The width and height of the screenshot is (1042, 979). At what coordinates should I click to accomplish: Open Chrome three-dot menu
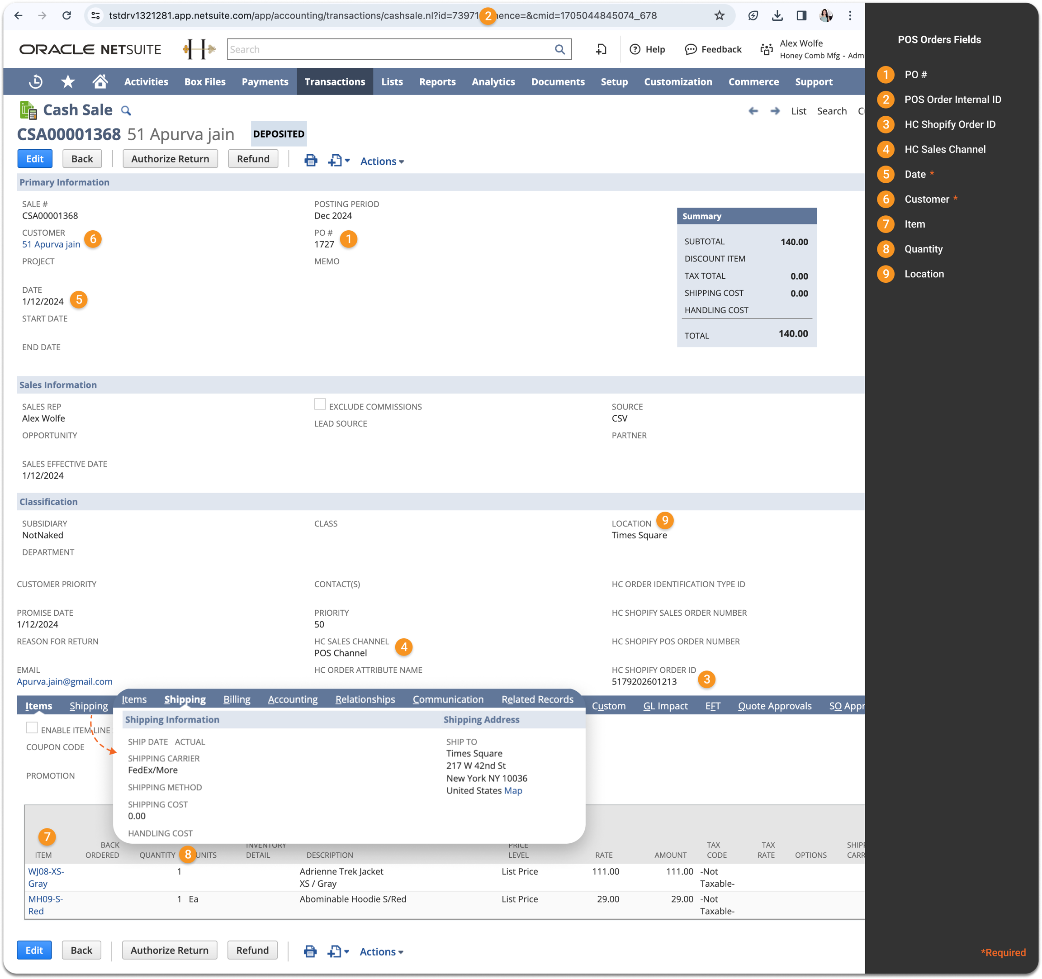tap(850, 16)
